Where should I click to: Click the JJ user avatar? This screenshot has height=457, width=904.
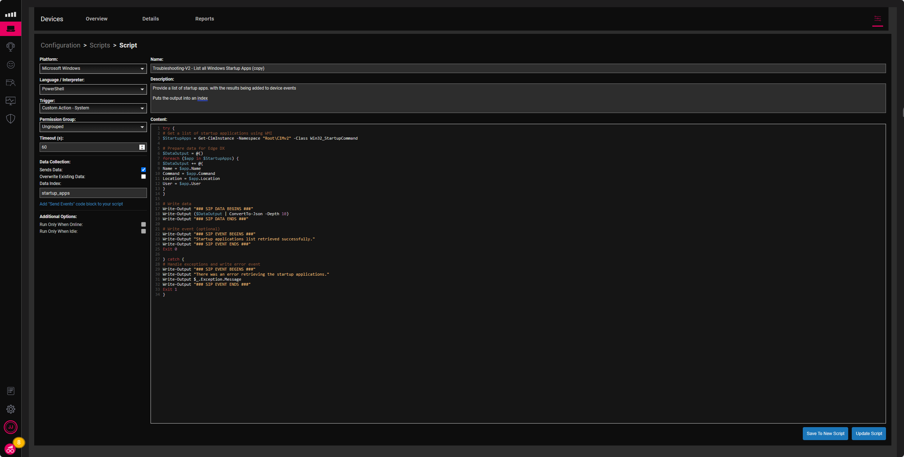[x=10, y=427]
